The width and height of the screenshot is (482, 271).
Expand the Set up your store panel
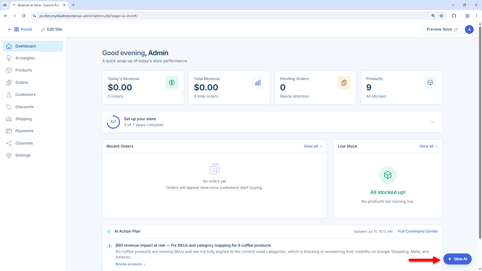point(432,122)
